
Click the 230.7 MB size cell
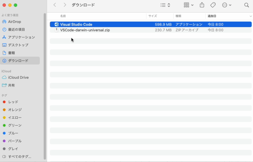pos(163,30)
